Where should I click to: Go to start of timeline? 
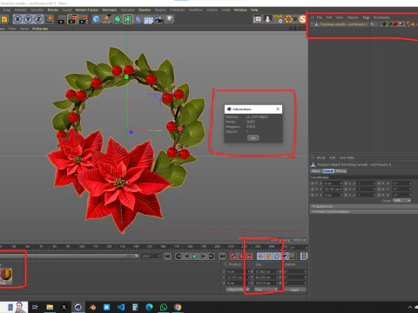tap(167, 256)
